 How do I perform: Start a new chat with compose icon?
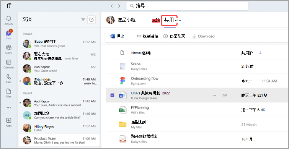coord(91,20)
